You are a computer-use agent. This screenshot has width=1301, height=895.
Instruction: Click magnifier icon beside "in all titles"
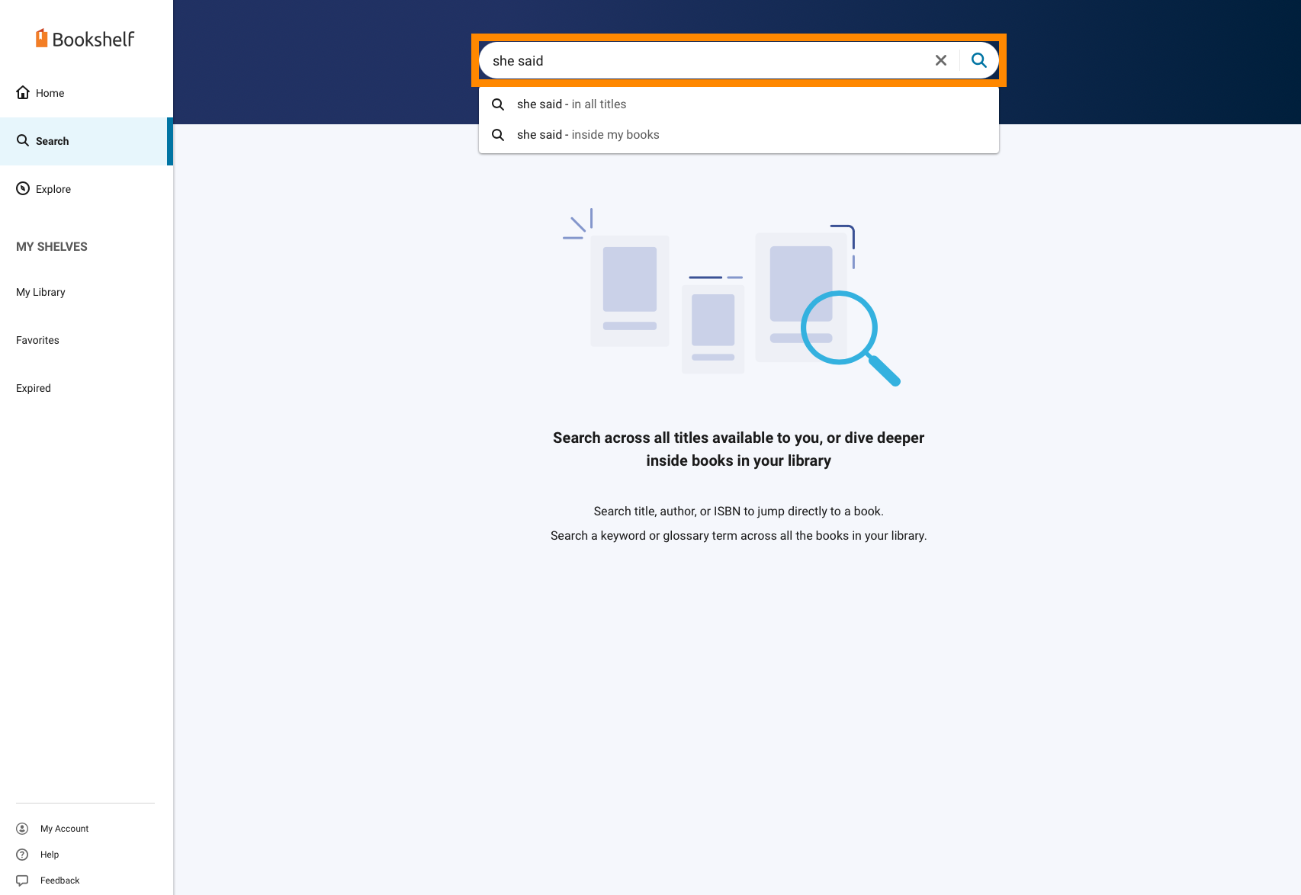coord(498,104)
